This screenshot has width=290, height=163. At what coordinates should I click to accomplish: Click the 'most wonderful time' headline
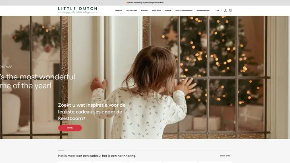pos(37,81)
